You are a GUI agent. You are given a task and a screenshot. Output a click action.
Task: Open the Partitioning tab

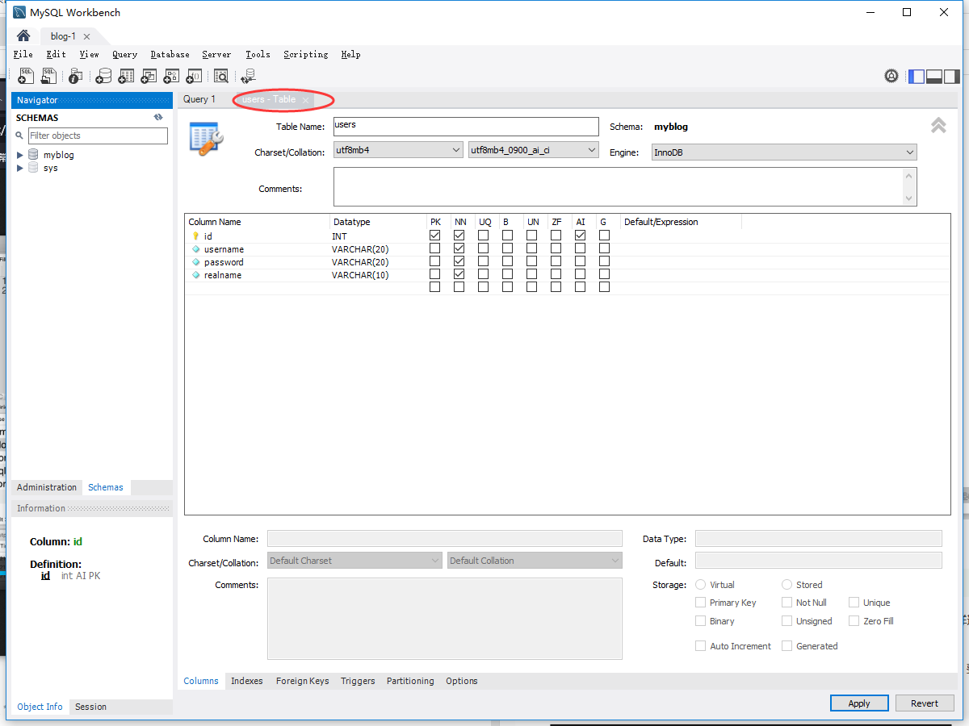[410, 681]
